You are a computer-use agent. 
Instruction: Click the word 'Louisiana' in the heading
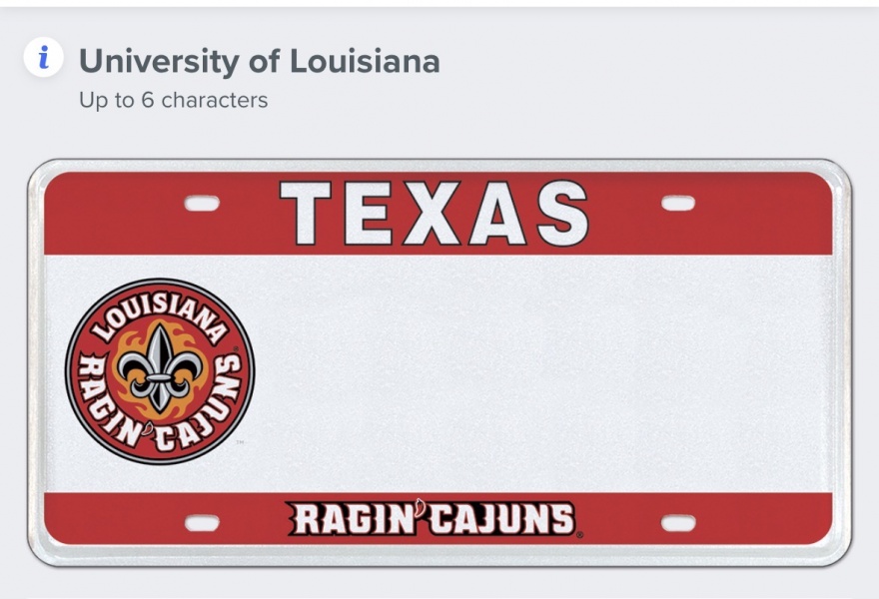tap(365, 61)
